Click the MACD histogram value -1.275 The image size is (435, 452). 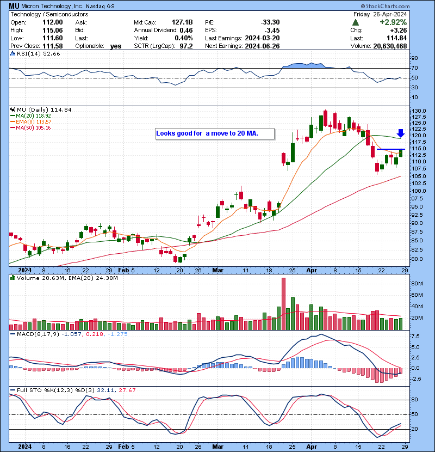[x=117, y=334]
